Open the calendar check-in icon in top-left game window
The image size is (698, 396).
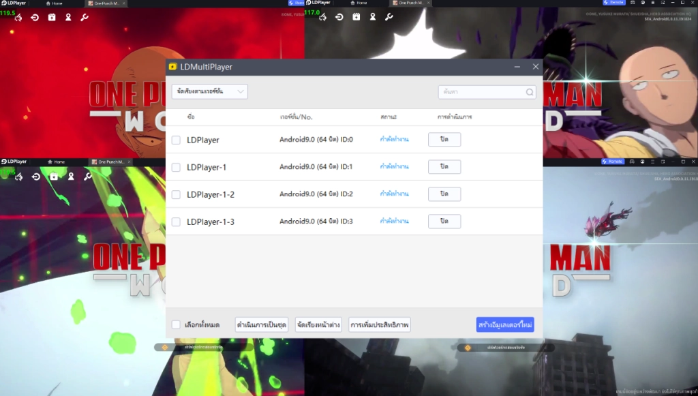pos(52,17)
